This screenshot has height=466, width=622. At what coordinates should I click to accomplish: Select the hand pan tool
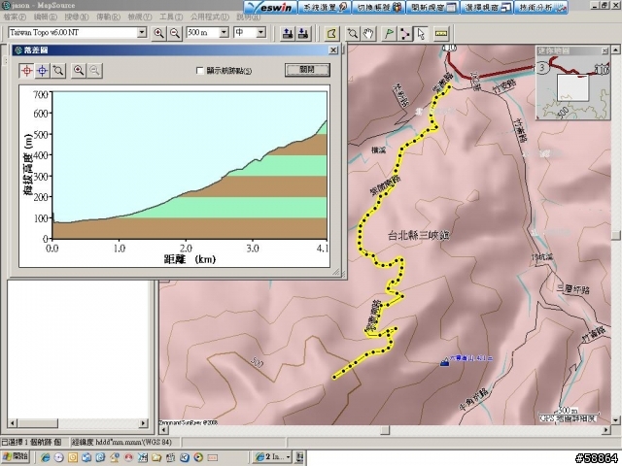click(x=368, y=33)
